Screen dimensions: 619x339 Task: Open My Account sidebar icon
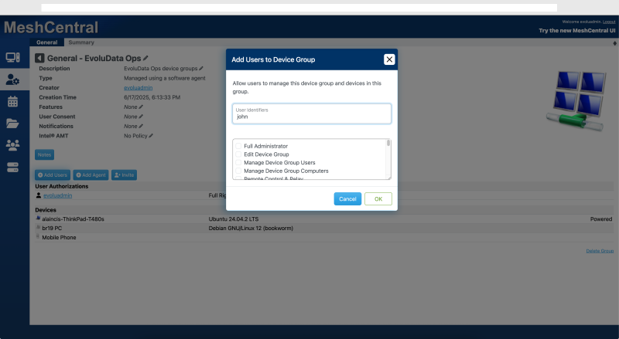[12, 80]
